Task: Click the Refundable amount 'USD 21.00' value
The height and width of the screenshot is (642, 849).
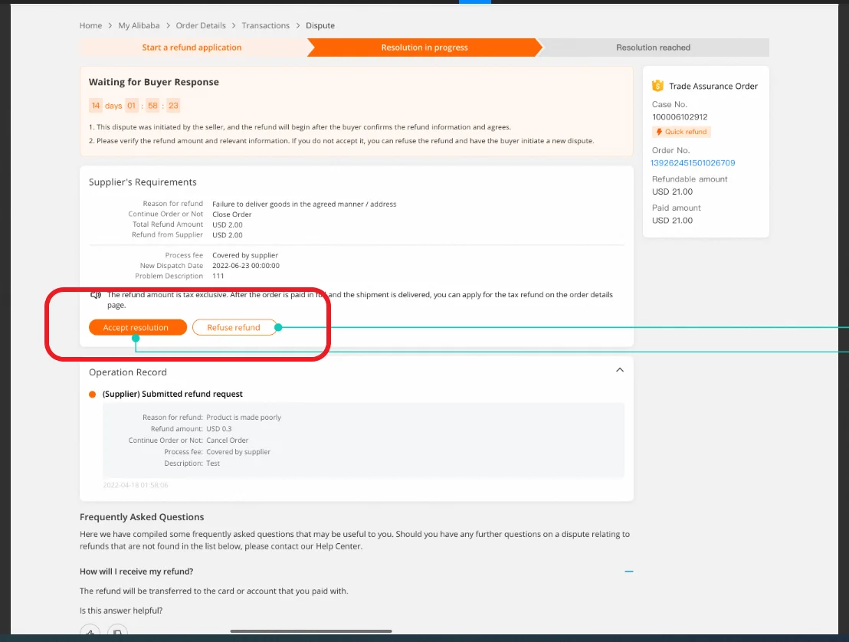Action: [672, 192]
